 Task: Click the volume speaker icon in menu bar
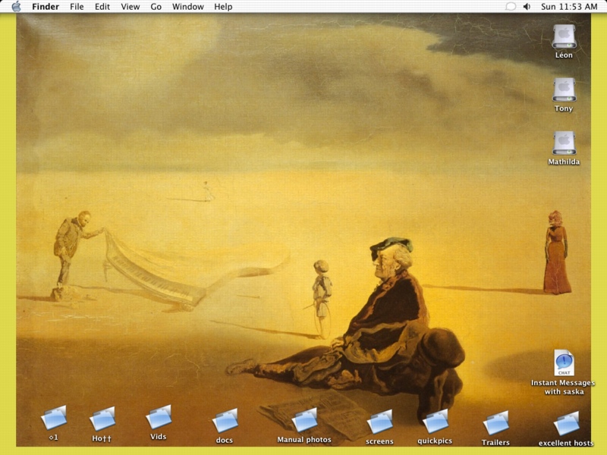527,7
